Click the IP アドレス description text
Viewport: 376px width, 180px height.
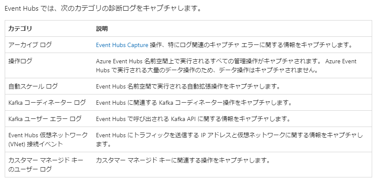(229, 139)
